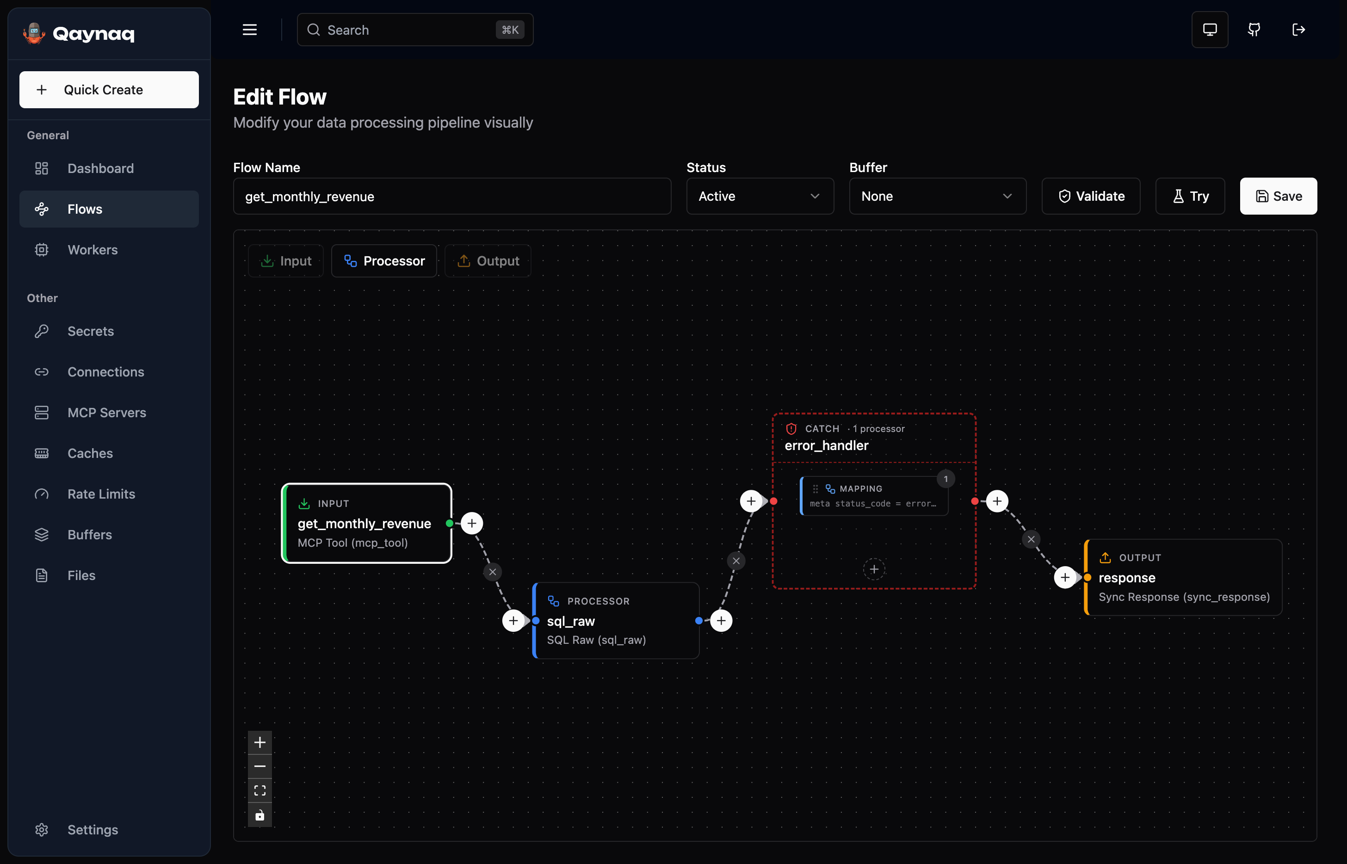Add node before sql_raw processor
This screenshot has height=864, width=1347.
point(513,621)
